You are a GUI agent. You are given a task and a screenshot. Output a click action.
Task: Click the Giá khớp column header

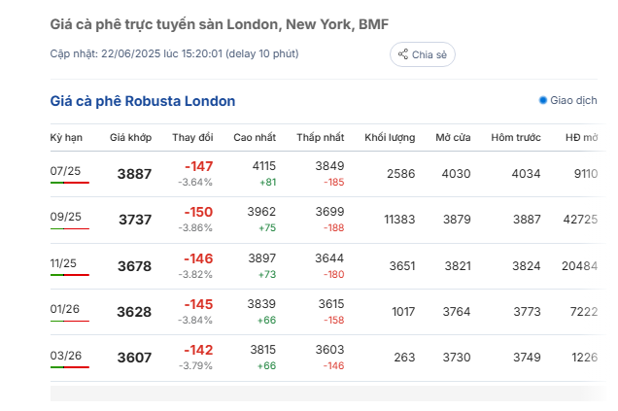point(130,138)
